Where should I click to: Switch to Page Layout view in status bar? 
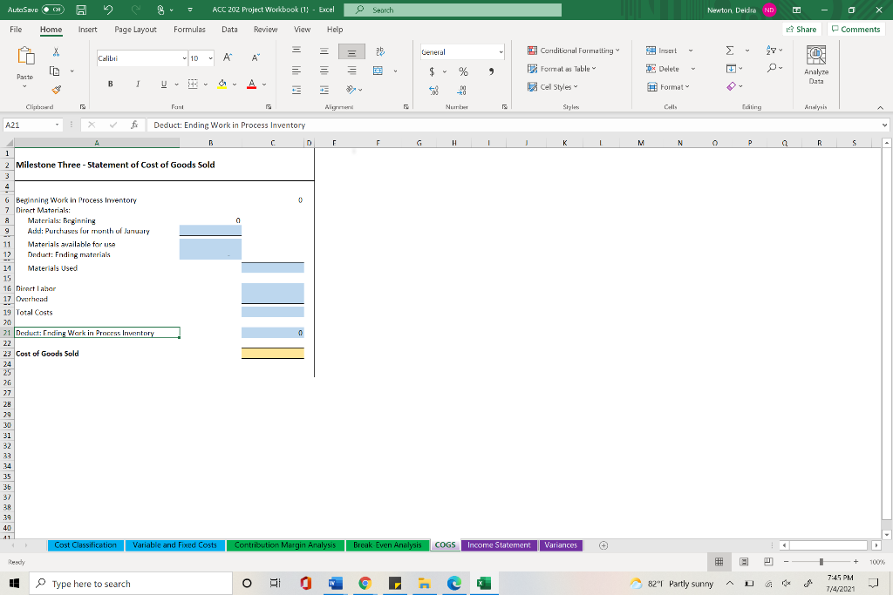(x=744, y=561)
